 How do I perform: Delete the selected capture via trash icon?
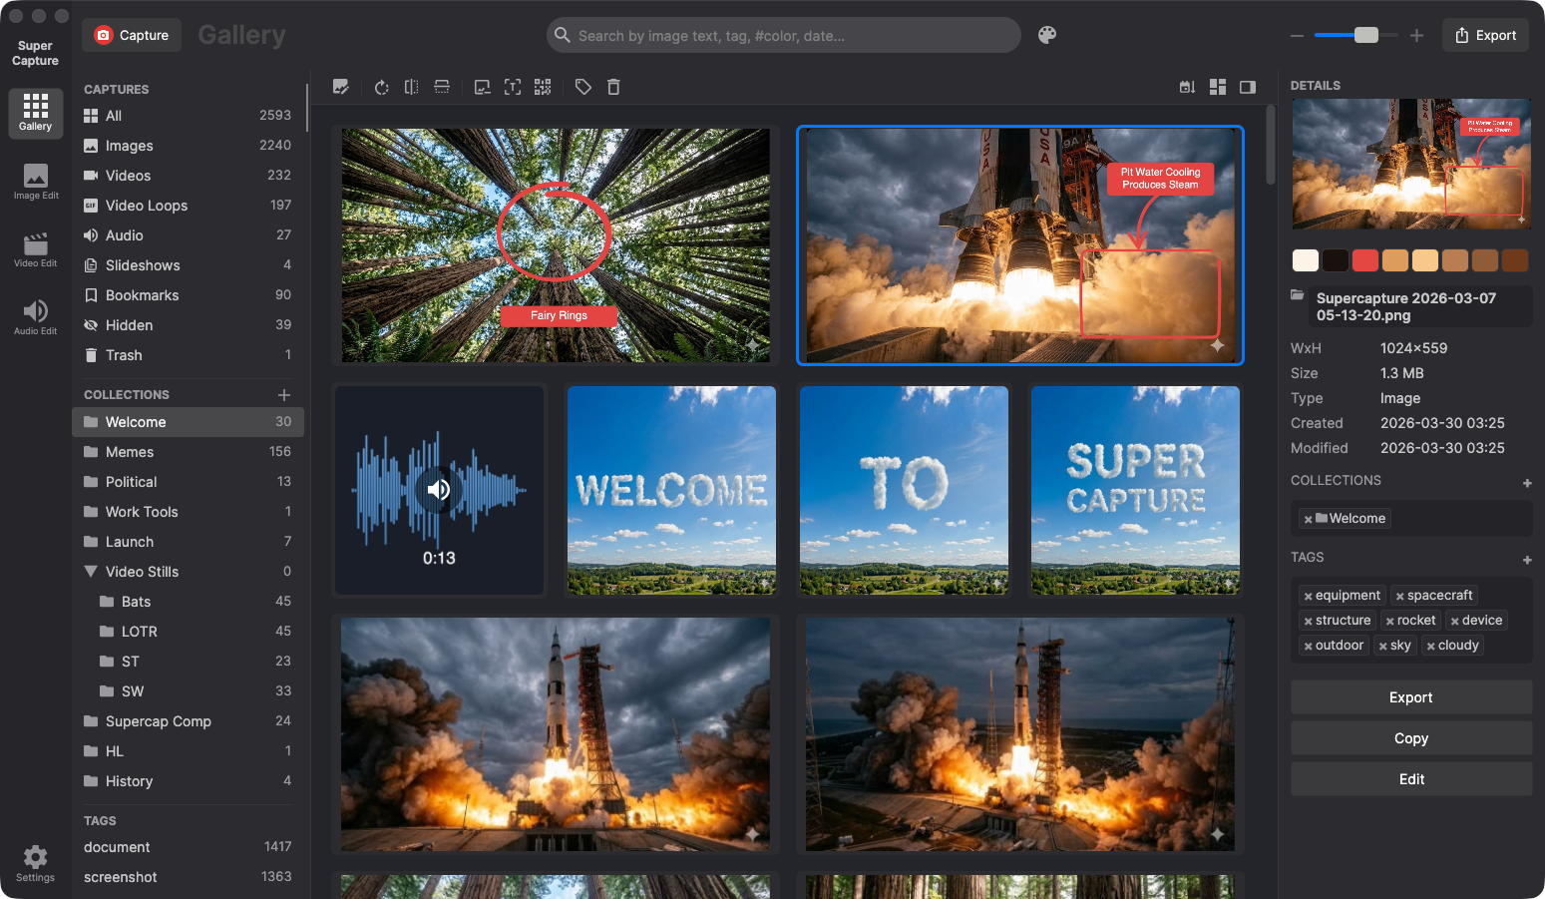click(x=613, y=87)
